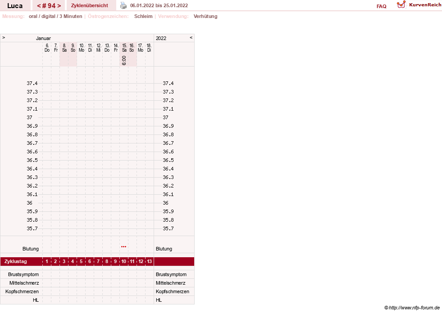Select date column 9. So

[x=73, y=48]
